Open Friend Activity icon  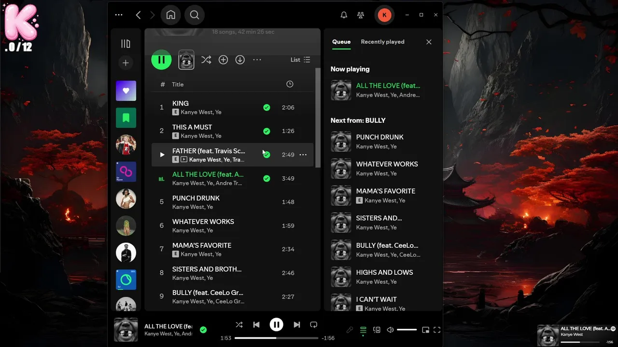tap(361, 15)
